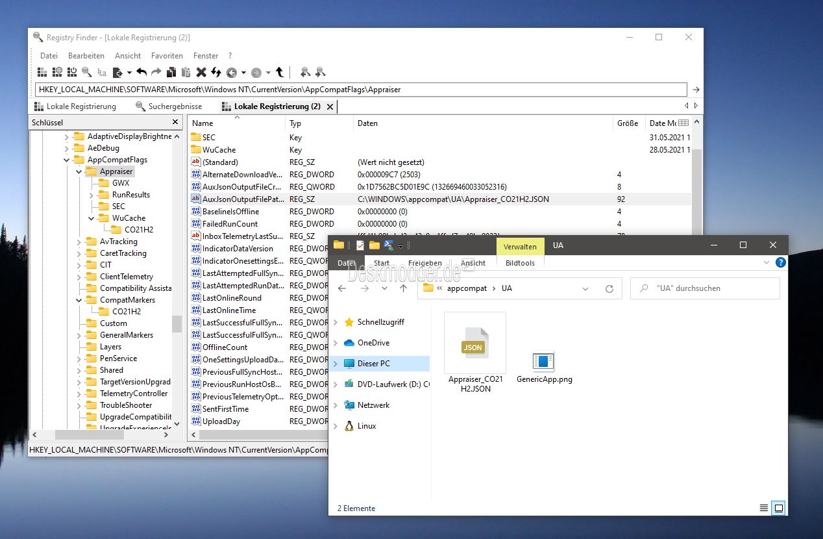This screenshot has width=823, height=539.
Task: Open the Fenster menu
Action: click(206, 56)
